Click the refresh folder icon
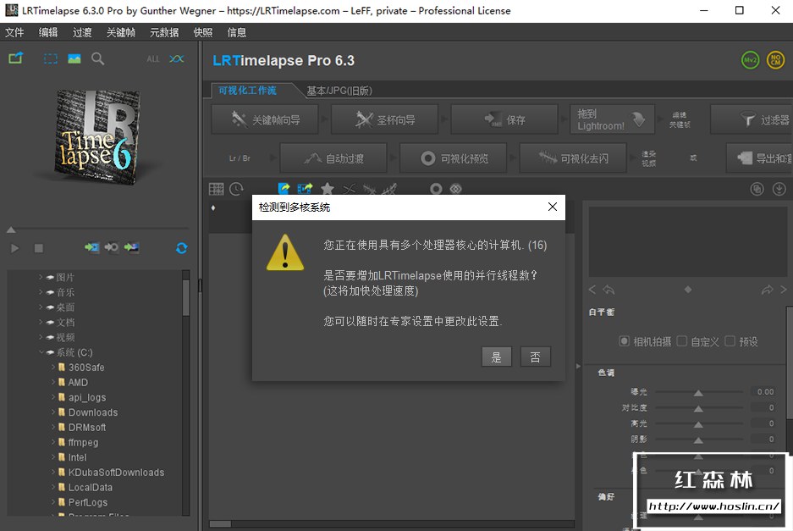 pyautogui.click(x=181, y=248)
